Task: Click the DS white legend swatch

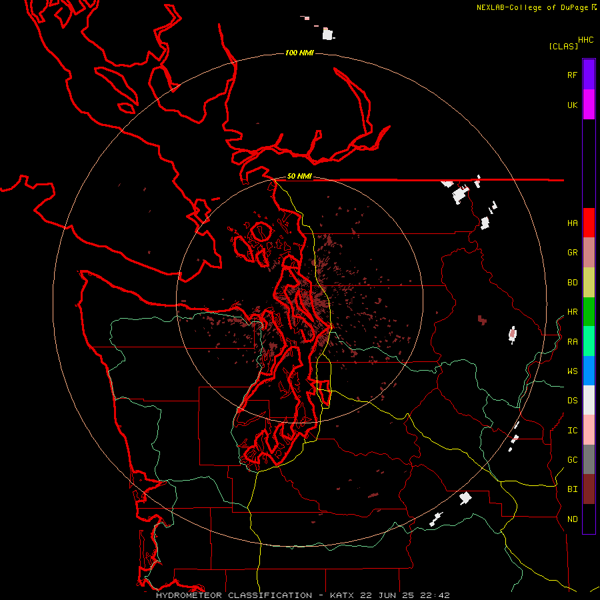Action: [589, 400]
